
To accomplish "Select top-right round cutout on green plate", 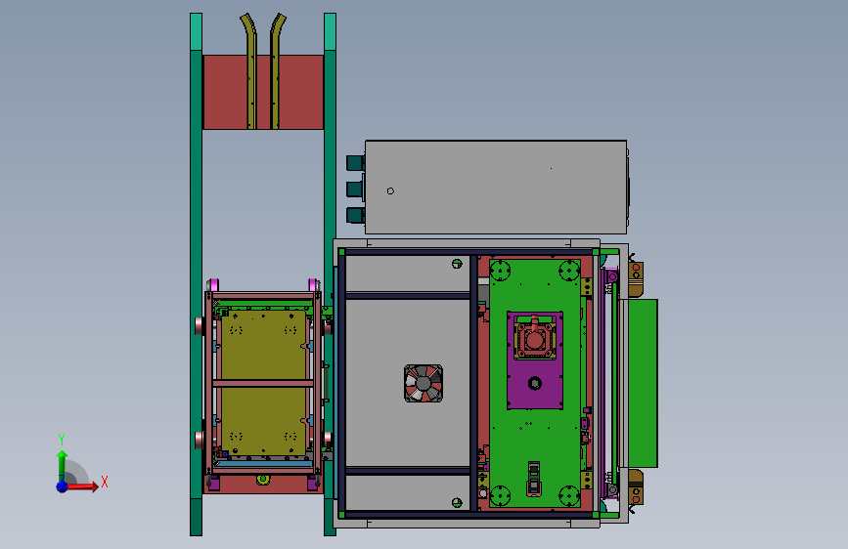I will coord(569,271).
